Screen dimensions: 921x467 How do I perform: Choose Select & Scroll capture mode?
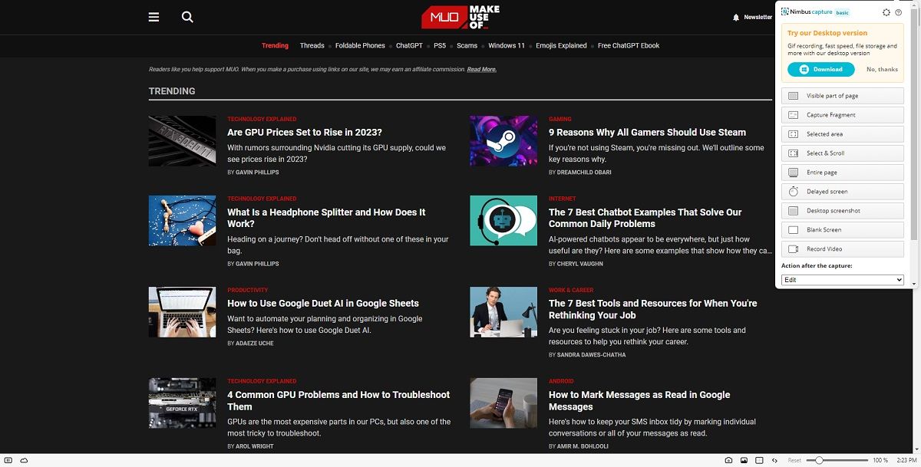[842, 153]
